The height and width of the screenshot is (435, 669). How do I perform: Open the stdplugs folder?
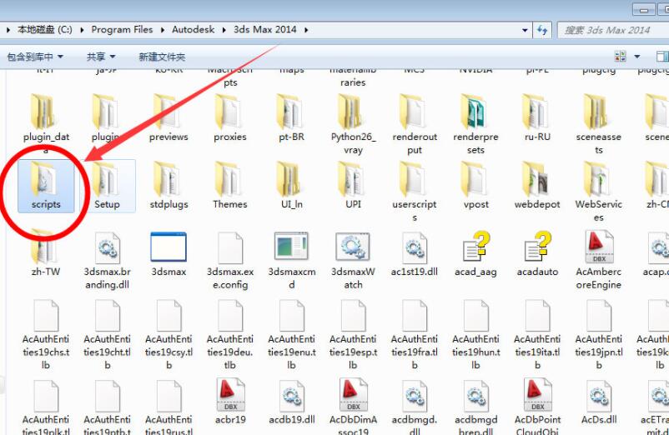(169, 183)
